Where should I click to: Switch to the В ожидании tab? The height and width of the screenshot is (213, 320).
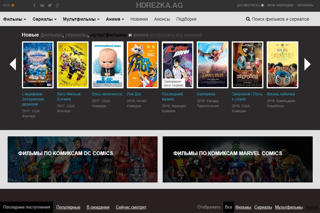point(98,207)
